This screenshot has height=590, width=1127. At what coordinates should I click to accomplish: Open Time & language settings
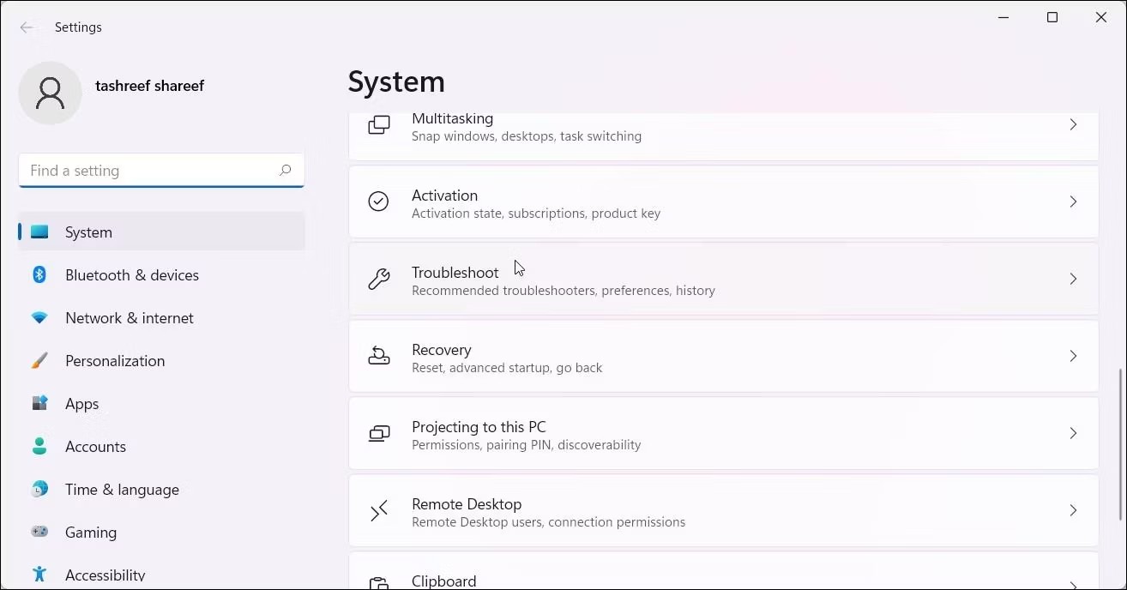[122, 489]
